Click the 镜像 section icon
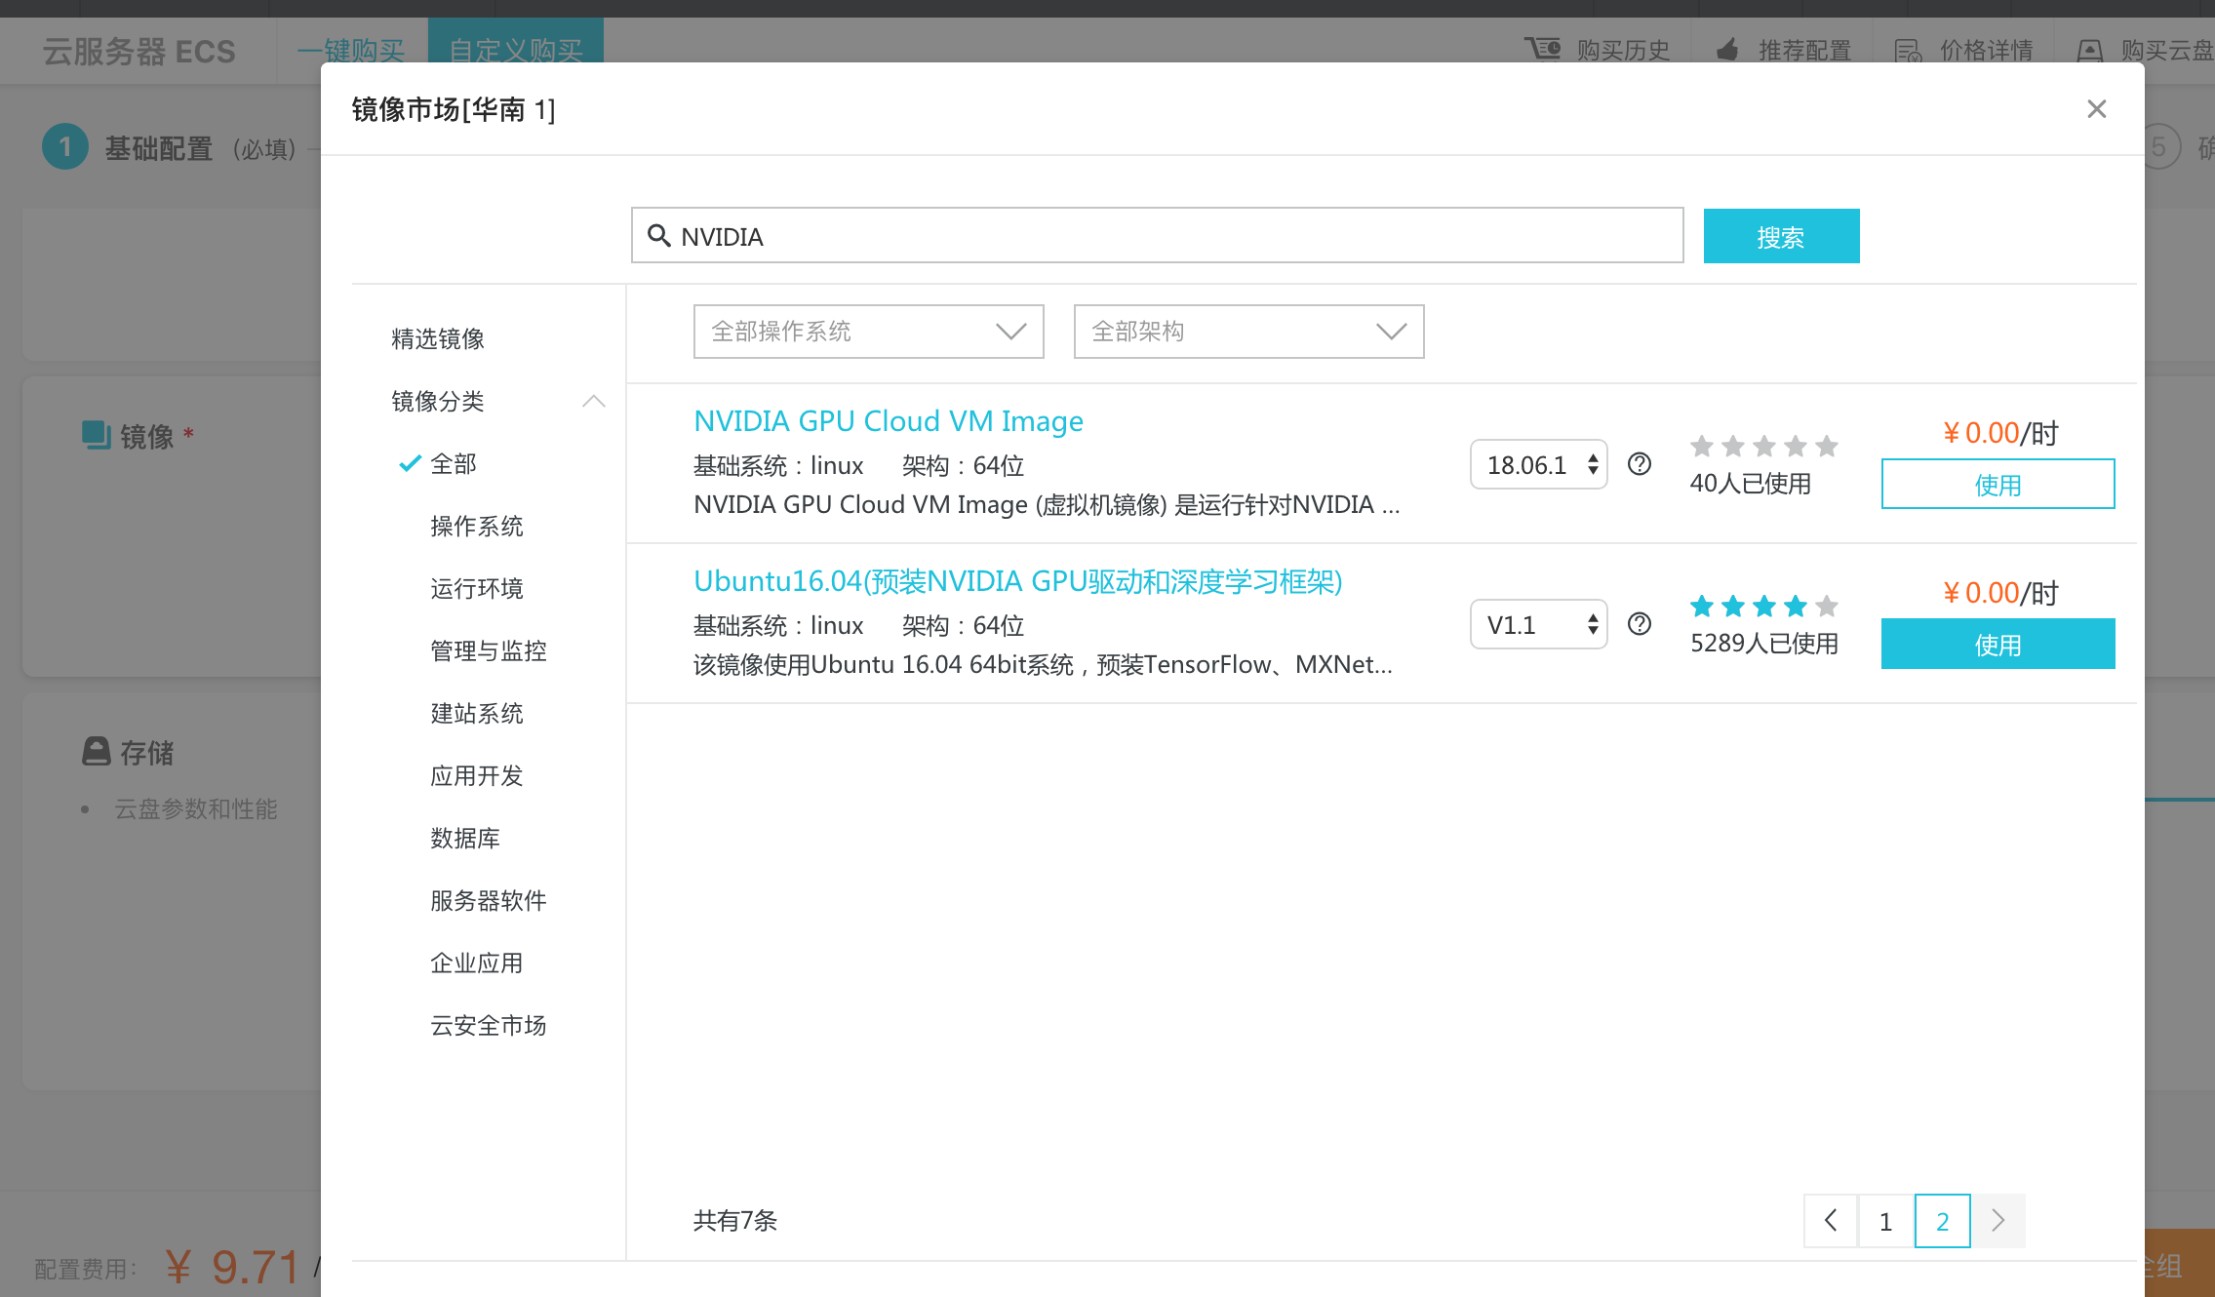2215x1297 pixels. [96, 435]
